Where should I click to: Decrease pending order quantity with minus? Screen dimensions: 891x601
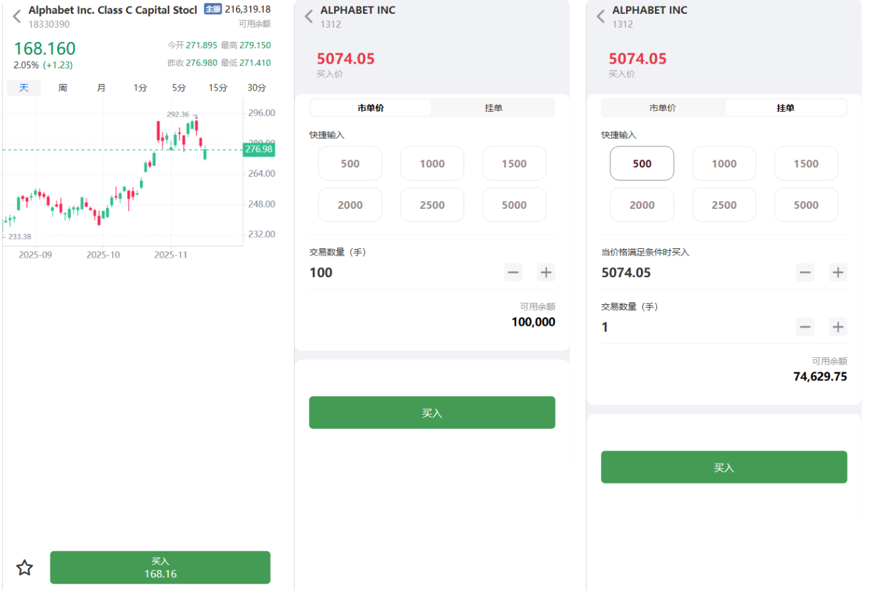pyautogui.click(x=805, y=327)
